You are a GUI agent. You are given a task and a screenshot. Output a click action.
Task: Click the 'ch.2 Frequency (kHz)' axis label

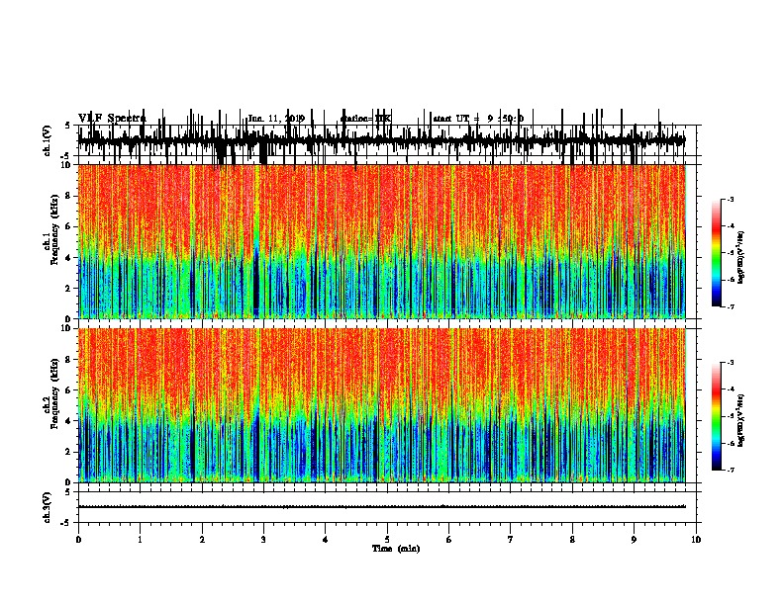[x=51, y=393]
